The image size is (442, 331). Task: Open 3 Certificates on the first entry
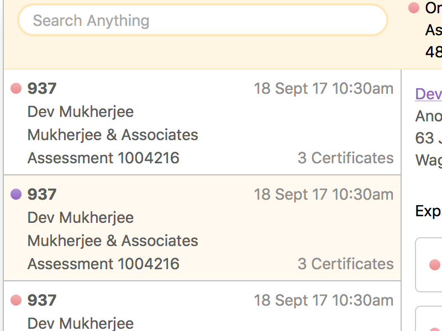click(345, 158)
